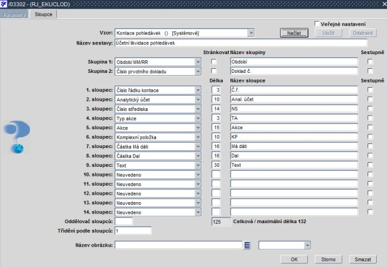Screen dimensions: 387x267
Task: Click the Oddělovač sloupců field
Action: (123, 221)
